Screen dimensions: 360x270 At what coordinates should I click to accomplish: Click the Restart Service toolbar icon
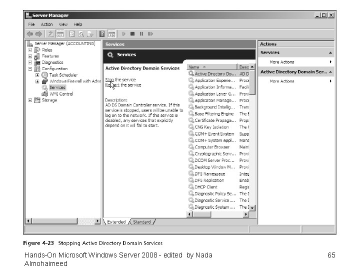pyautogui.click(x=150, y=34)
